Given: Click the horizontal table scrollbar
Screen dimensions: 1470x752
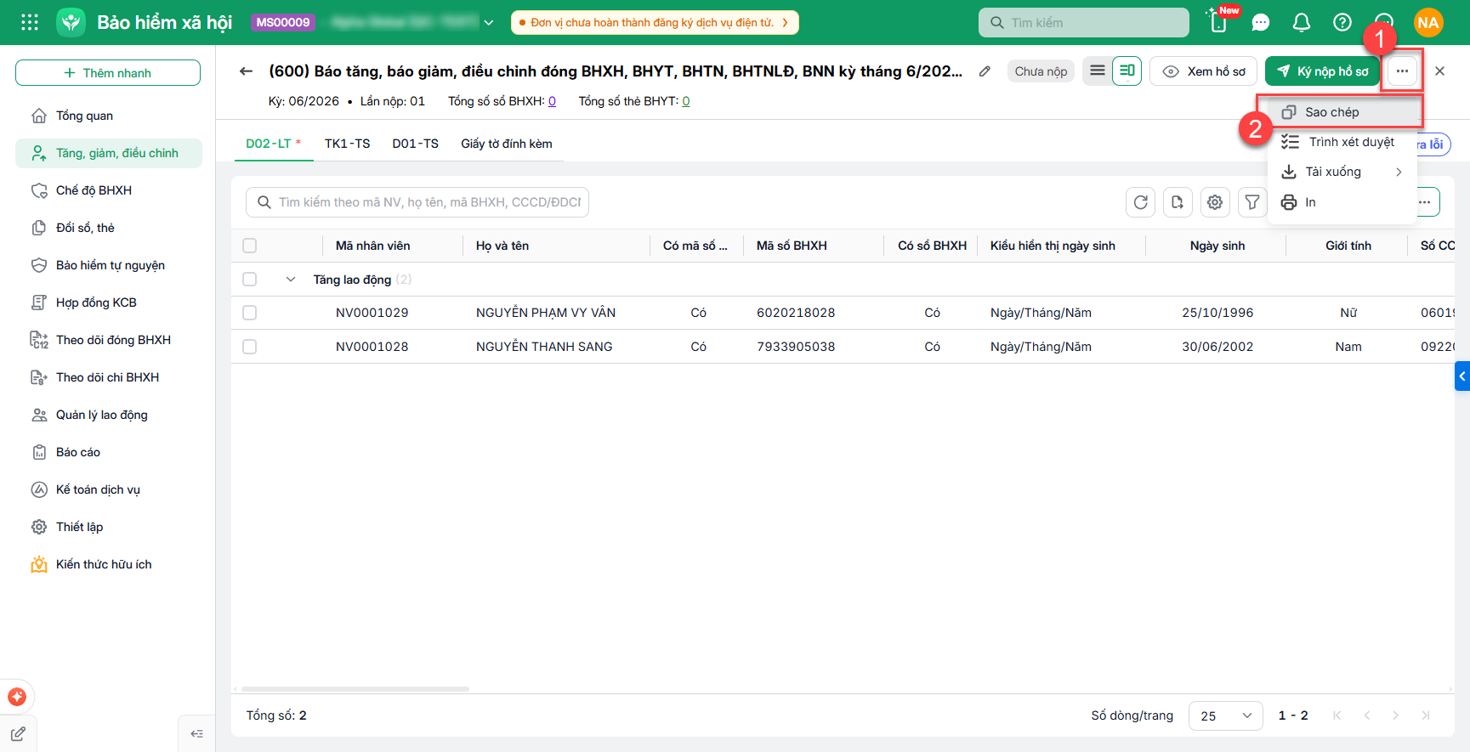Looking at the screenshot, I should click(x=355, y=689).
